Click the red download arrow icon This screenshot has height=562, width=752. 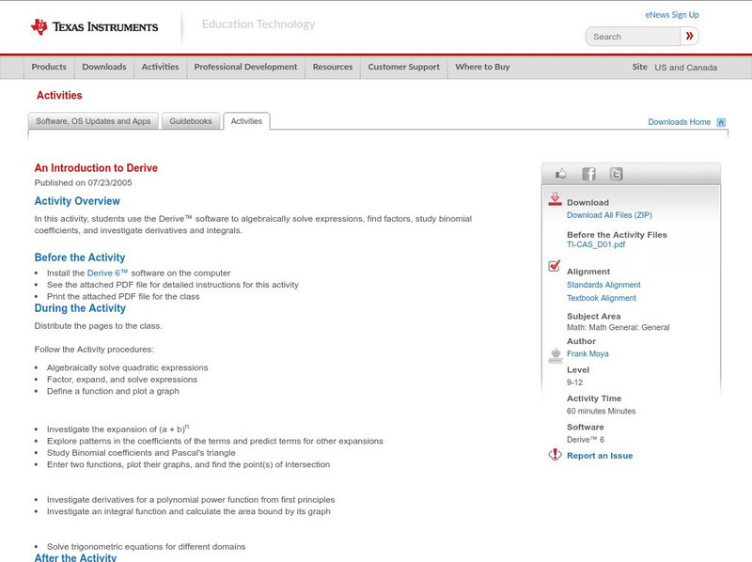coord(555,199)
